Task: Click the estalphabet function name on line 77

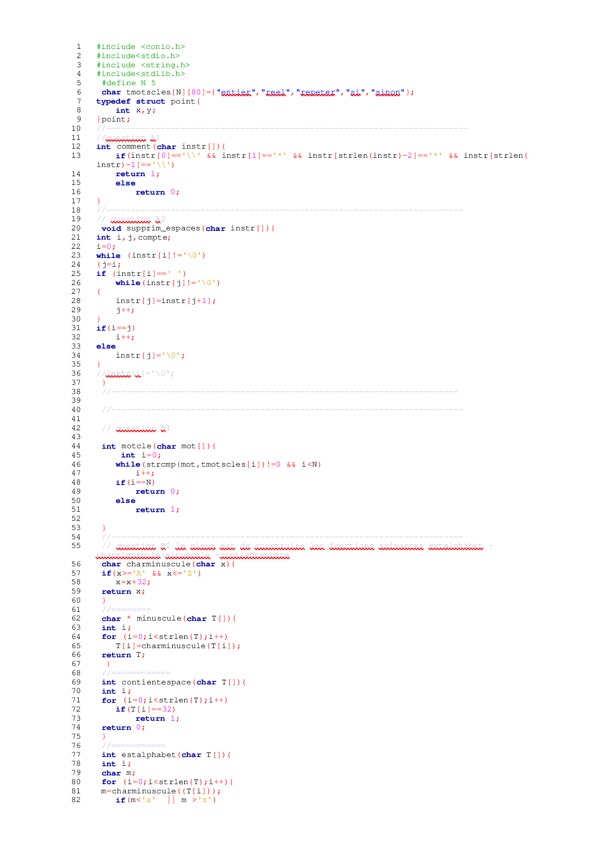Action: (x=148, y=755)
